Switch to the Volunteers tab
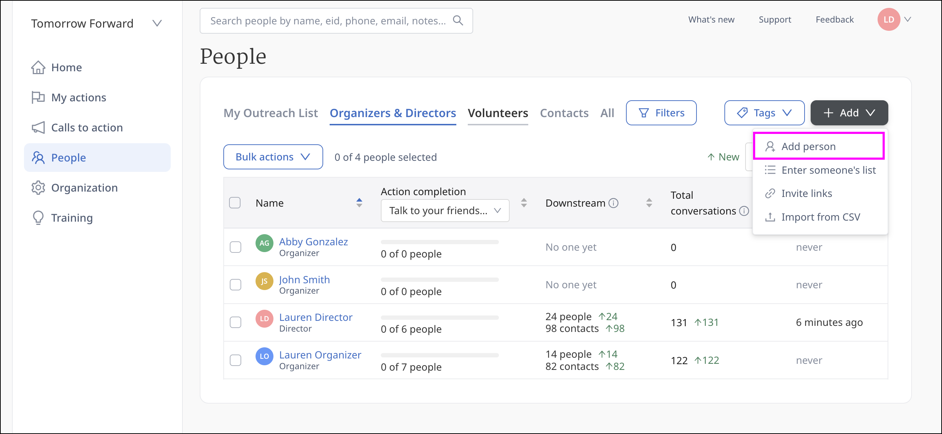Image resolution: width=942 pixels, height=434 pixels. (497, 113)
